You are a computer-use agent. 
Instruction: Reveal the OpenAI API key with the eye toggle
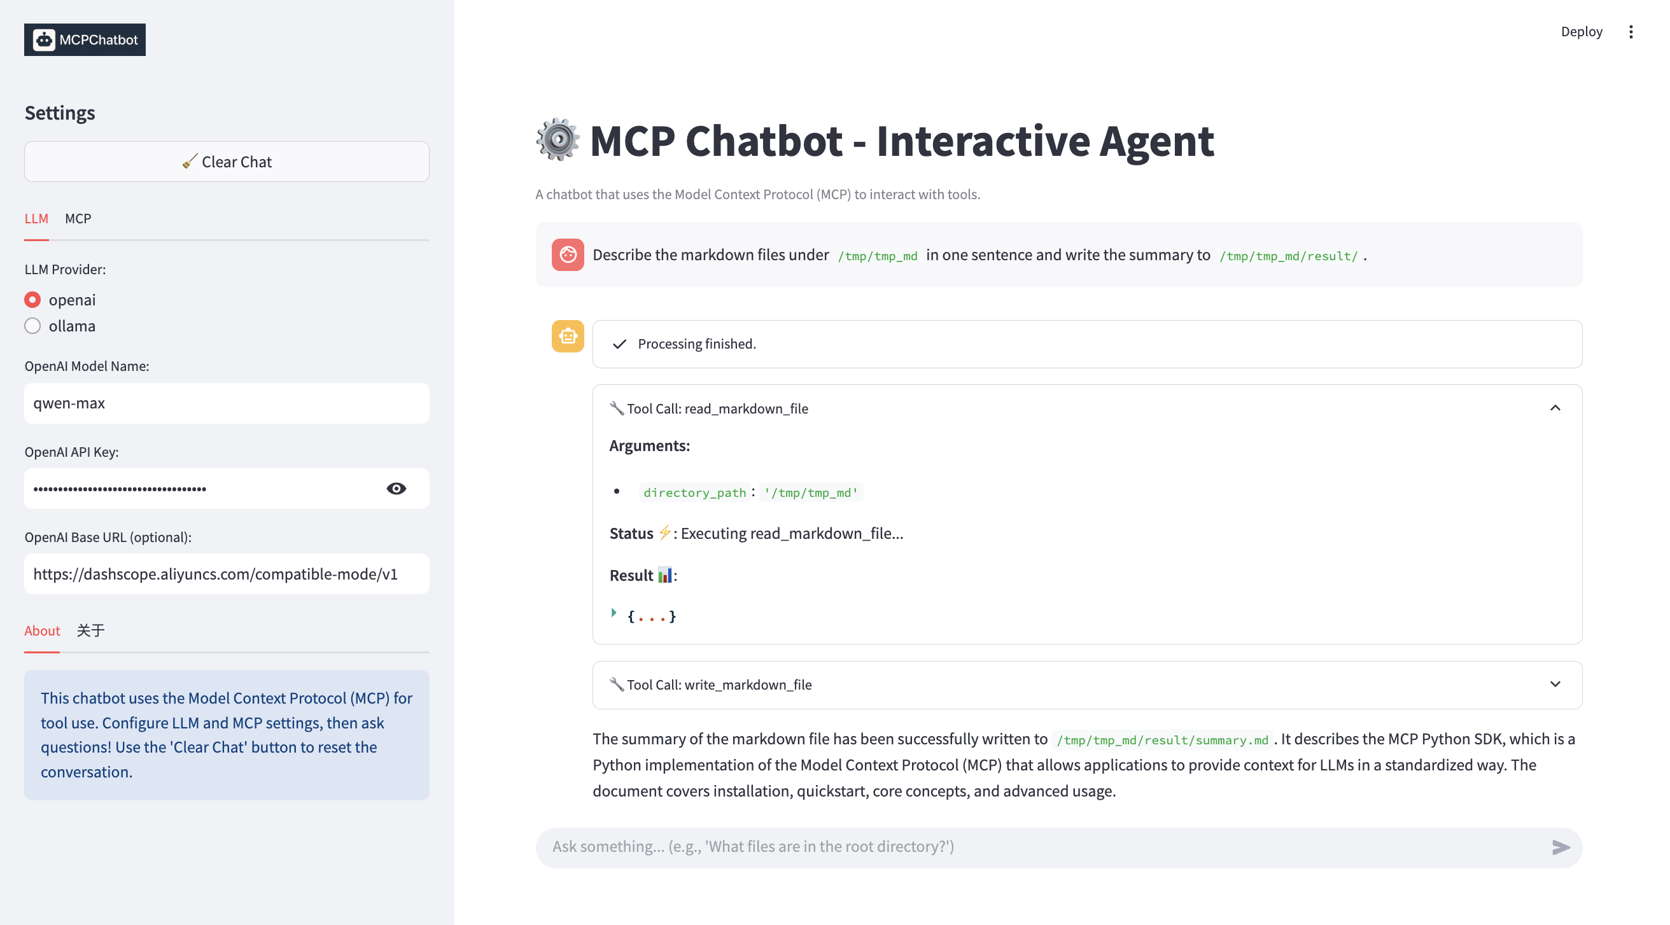pos(396,488)
